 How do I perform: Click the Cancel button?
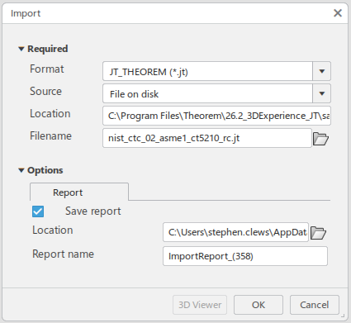pyautogui.click(x=315, y=305)
